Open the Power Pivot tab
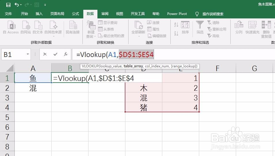This screenshot has height=156, width=275. pyautogui.click(x=177, y=14)
